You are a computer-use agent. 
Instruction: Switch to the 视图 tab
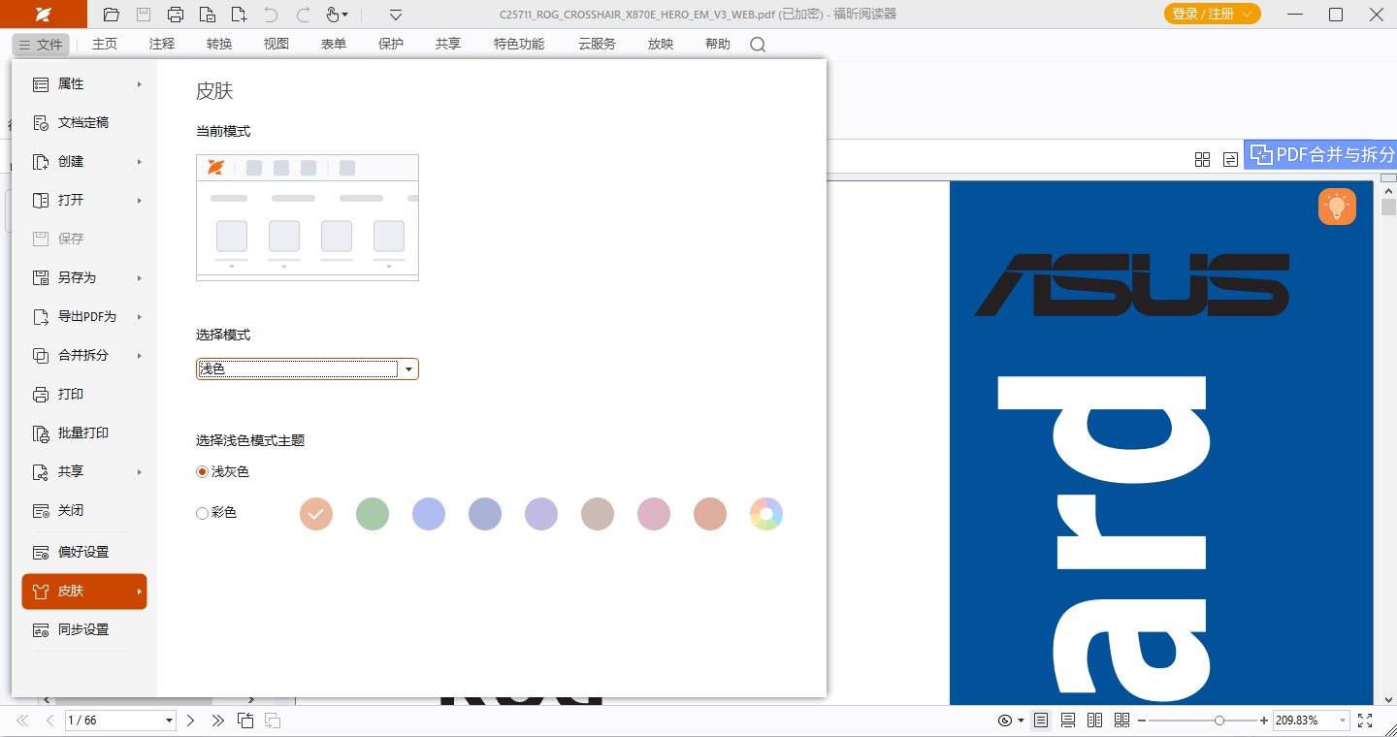276,45
